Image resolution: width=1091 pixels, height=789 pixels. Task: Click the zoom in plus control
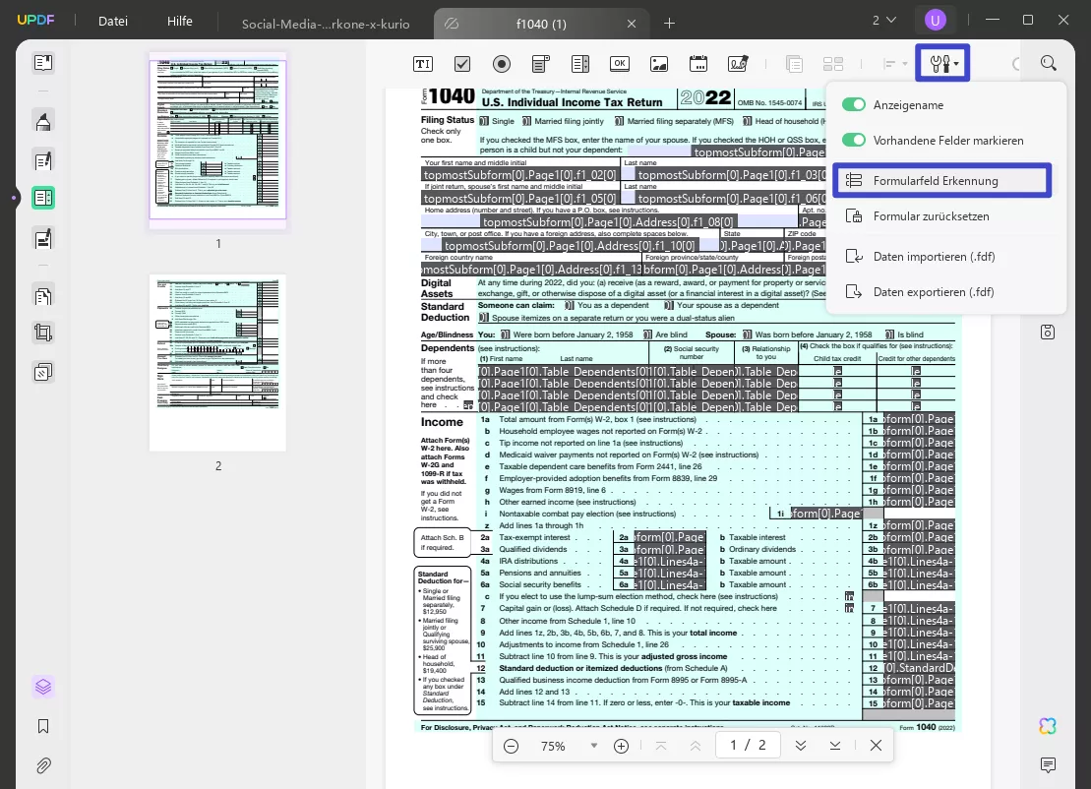(621, 746)
